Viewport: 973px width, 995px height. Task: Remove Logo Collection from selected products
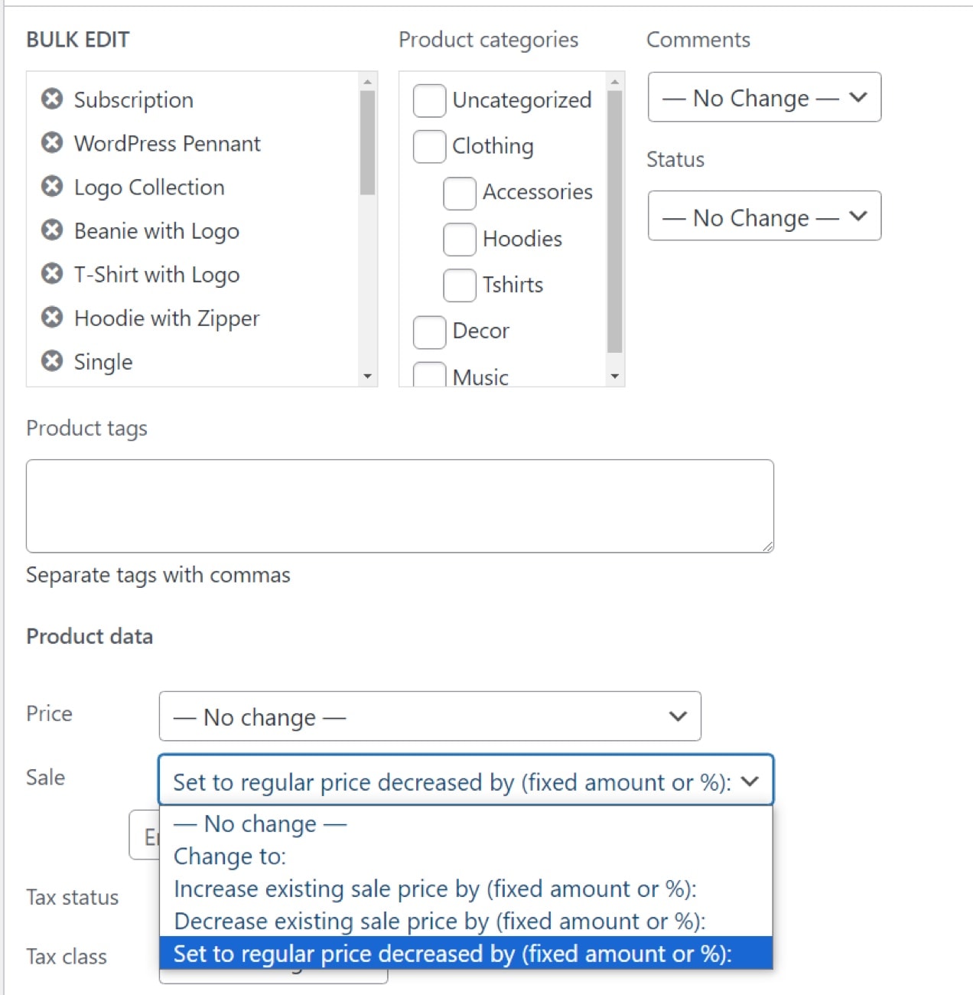(x=51, y=187)
